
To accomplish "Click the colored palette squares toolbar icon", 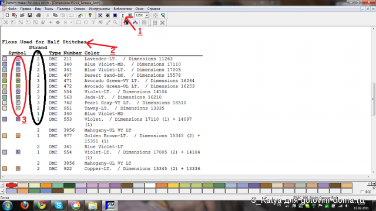I will [126, 22].
